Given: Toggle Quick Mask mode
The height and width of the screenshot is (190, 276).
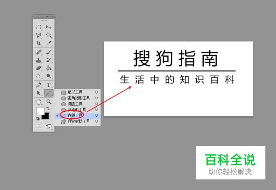Looking at the screenshot, I should [x=38, y=126].
